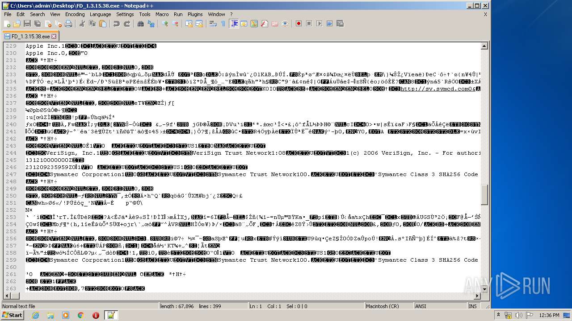
Task: Click the Copy toolbar icon
Action: (92, 24)
